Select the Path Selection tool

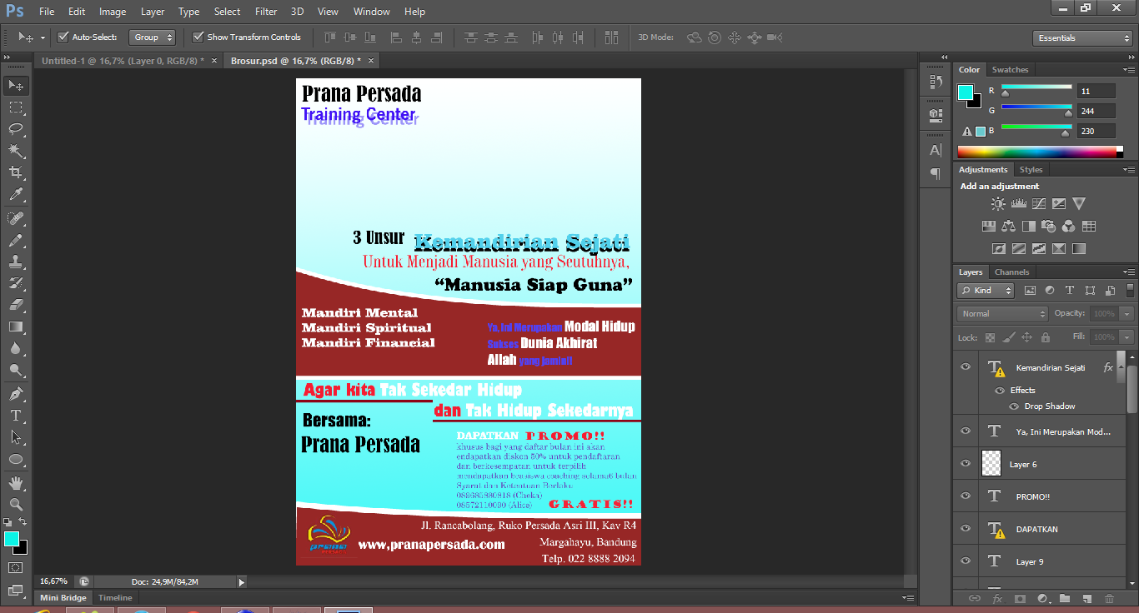pyautogui.click(x=15, y=437)
